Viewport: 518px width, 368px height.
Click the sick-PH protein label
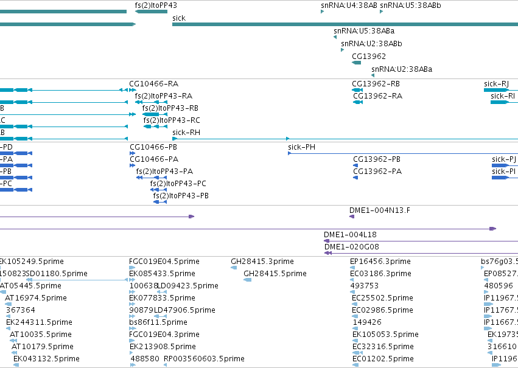point(301,147)
